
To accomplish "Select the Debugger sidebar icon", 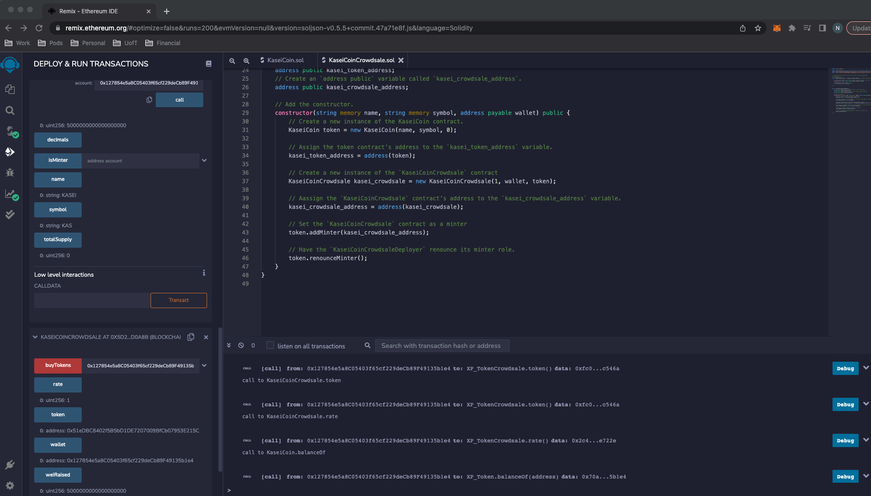I will point(10,172).
